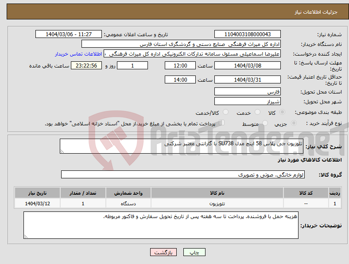Viewport: 349px width, 264px height.
Task: Click the تاریخ نیاز column header
Action: click(37, 193)
